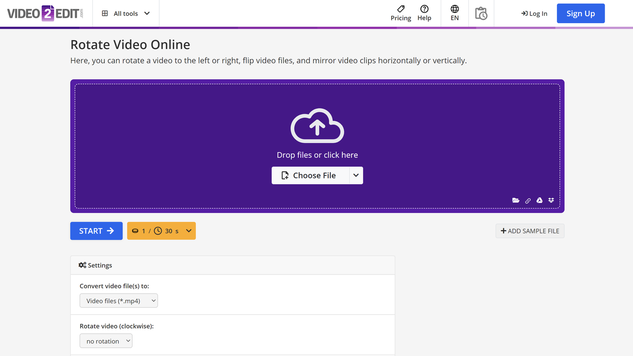Expand the All tools menu
633x356 pixels.
click(x=126, y=13)
